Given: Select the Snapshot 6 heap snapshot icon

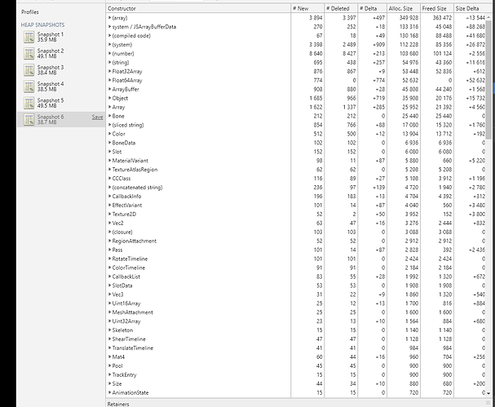Looking at the screenshot, I should tap(29, 119).
